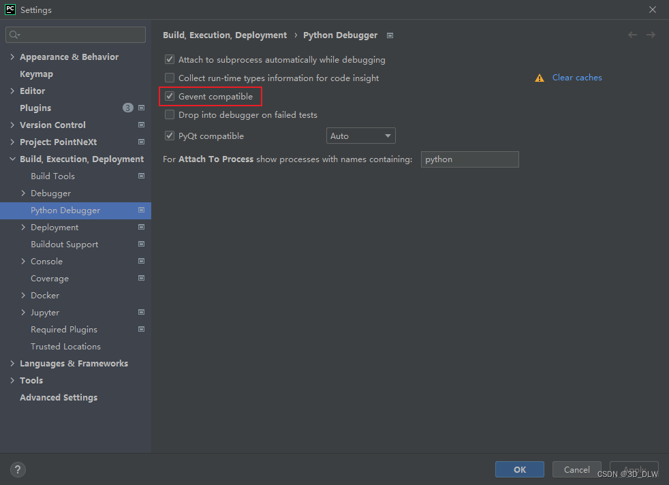The image size is (669, 485).
Task: Expand Languages & Frameworks section
Action: pyautogui.click(x=12, y=364)
